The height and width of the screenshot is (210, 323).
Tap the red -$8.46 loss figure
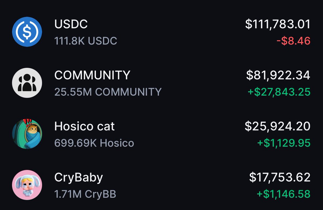tap(293, 41)
